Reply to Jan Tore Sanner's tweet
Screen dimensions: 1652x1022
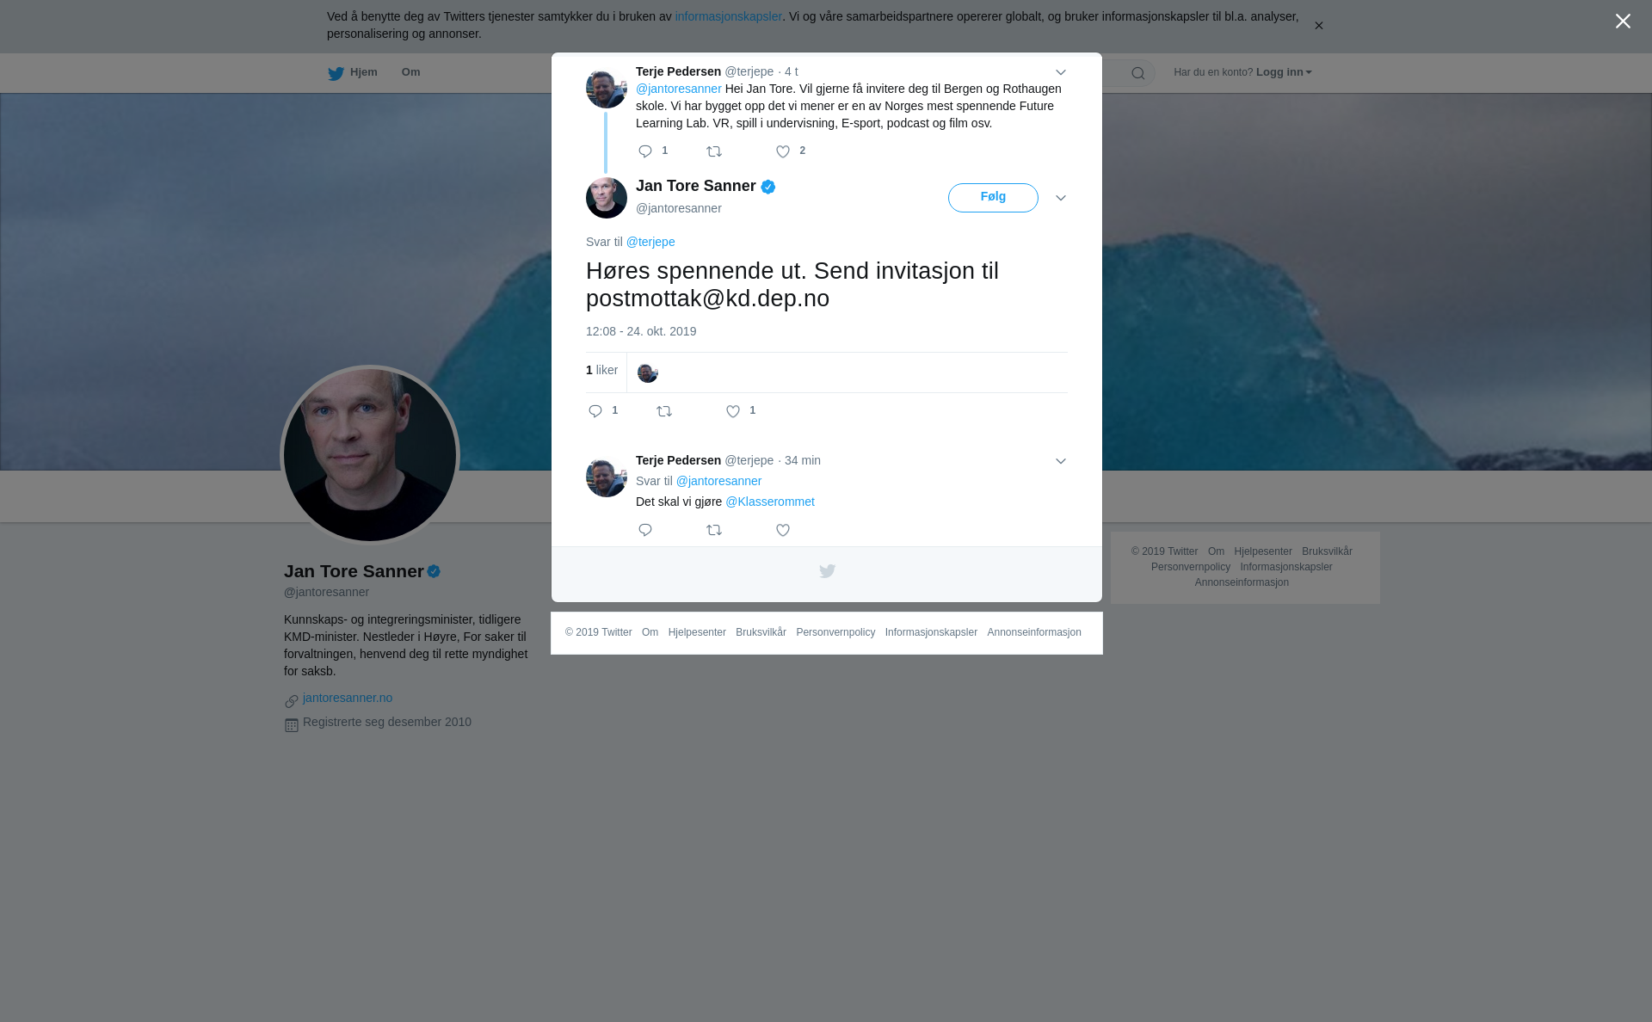[595, 412]
